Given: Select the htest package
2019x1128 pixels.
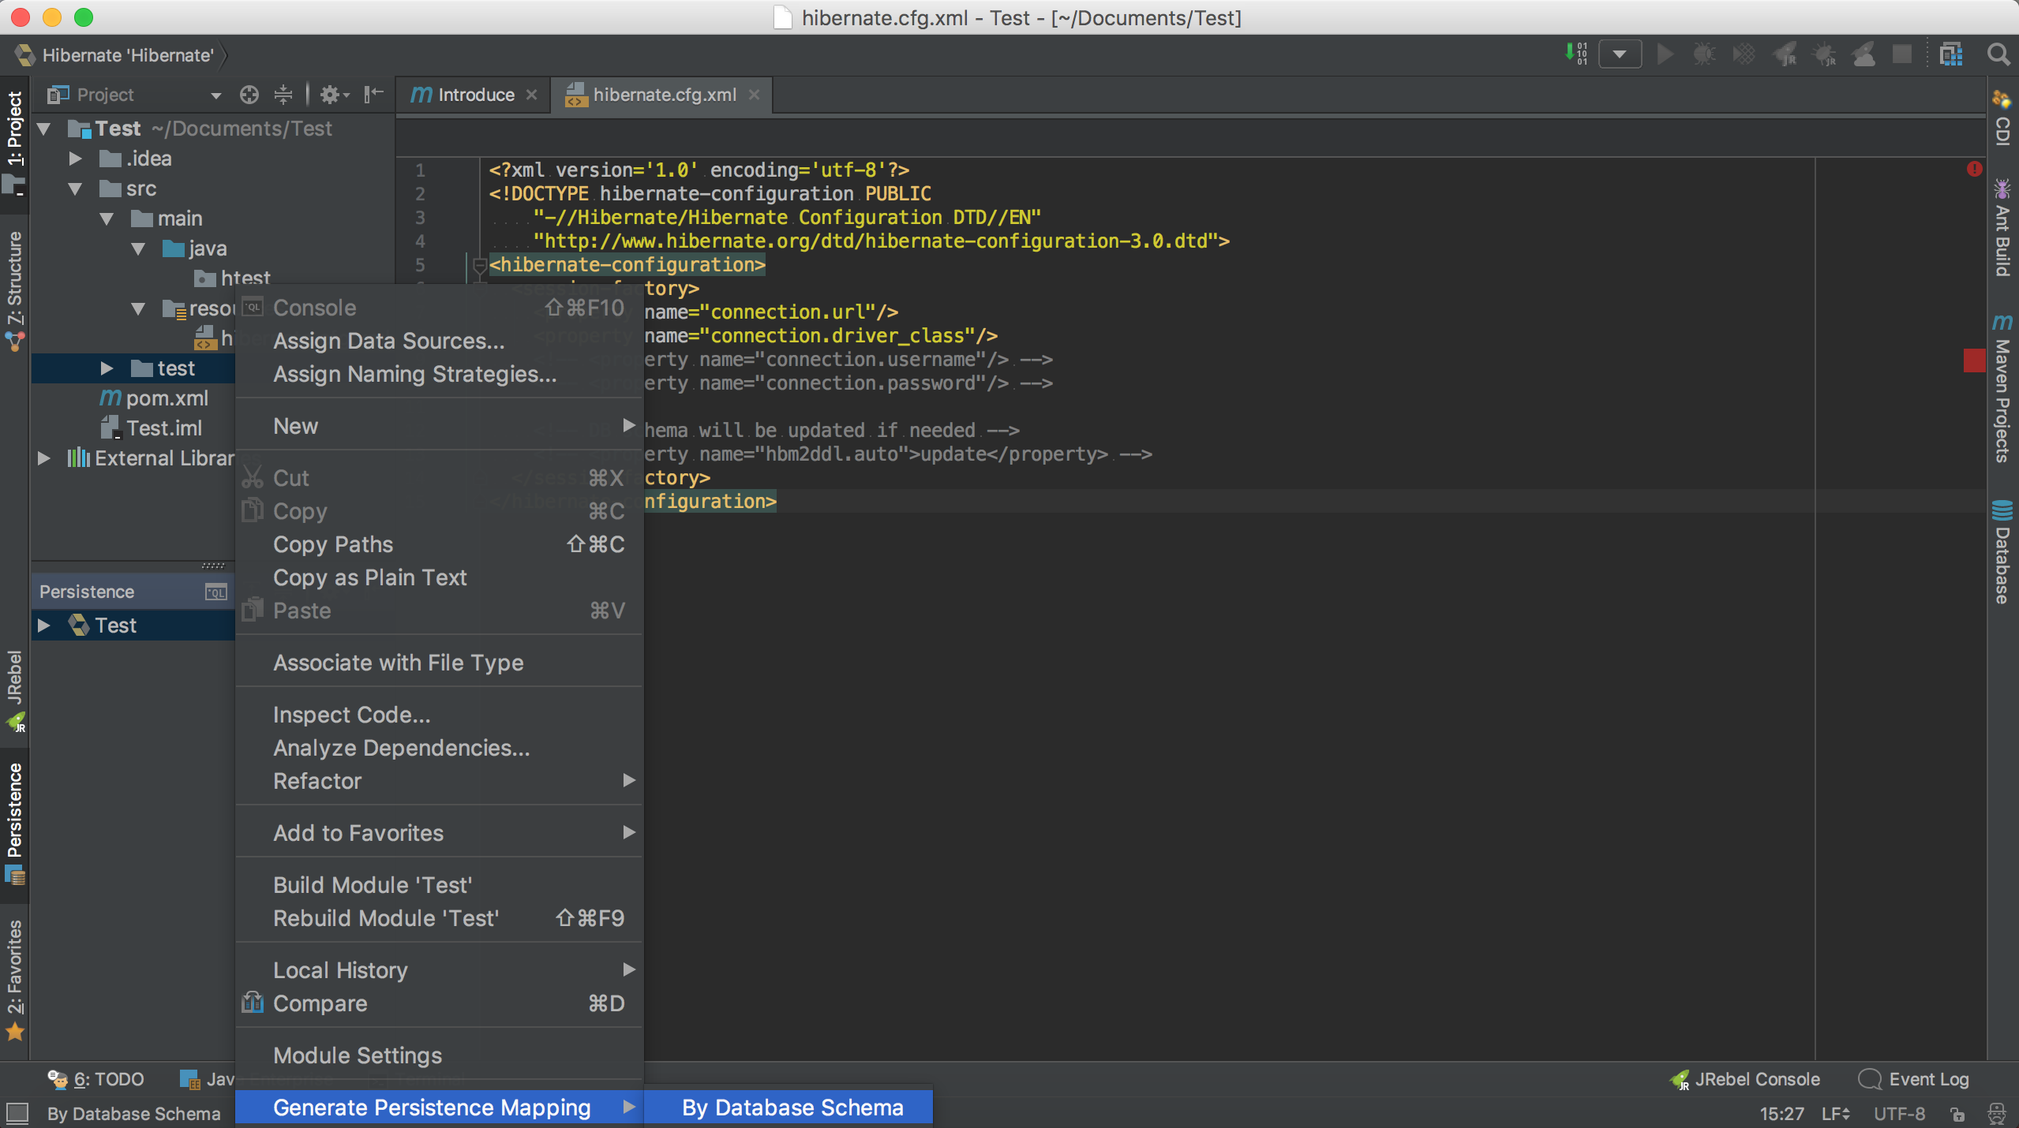Looking at the screenshot, I should 232,278.
